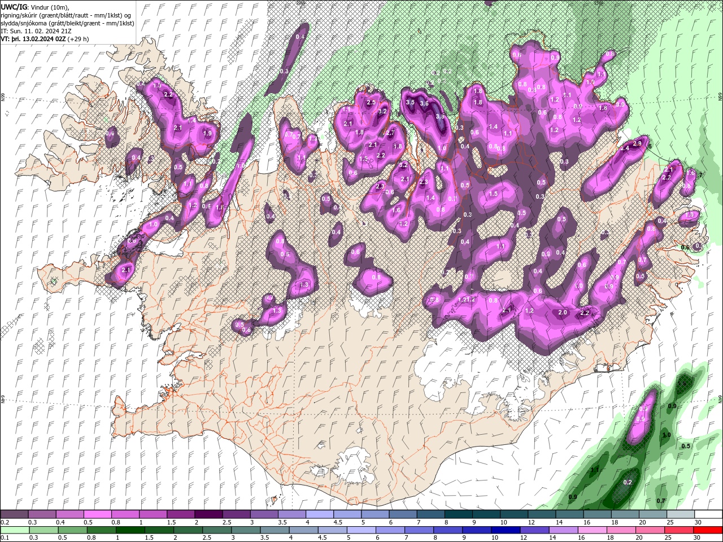This screenshot has width=723, height=542.
Task: Click the bright red rain swatch after 30
Action: (x=708, y=530)
